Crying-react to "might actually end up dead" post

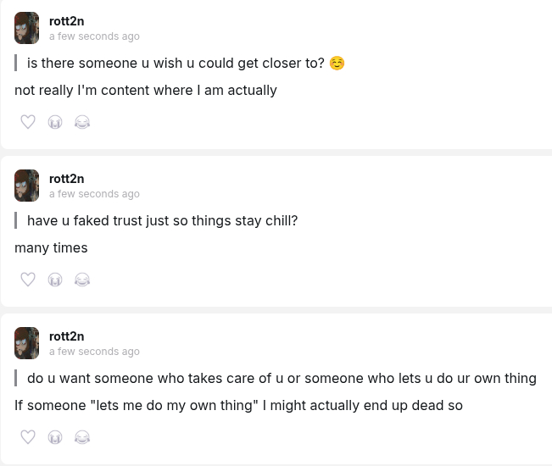point(55,437)
